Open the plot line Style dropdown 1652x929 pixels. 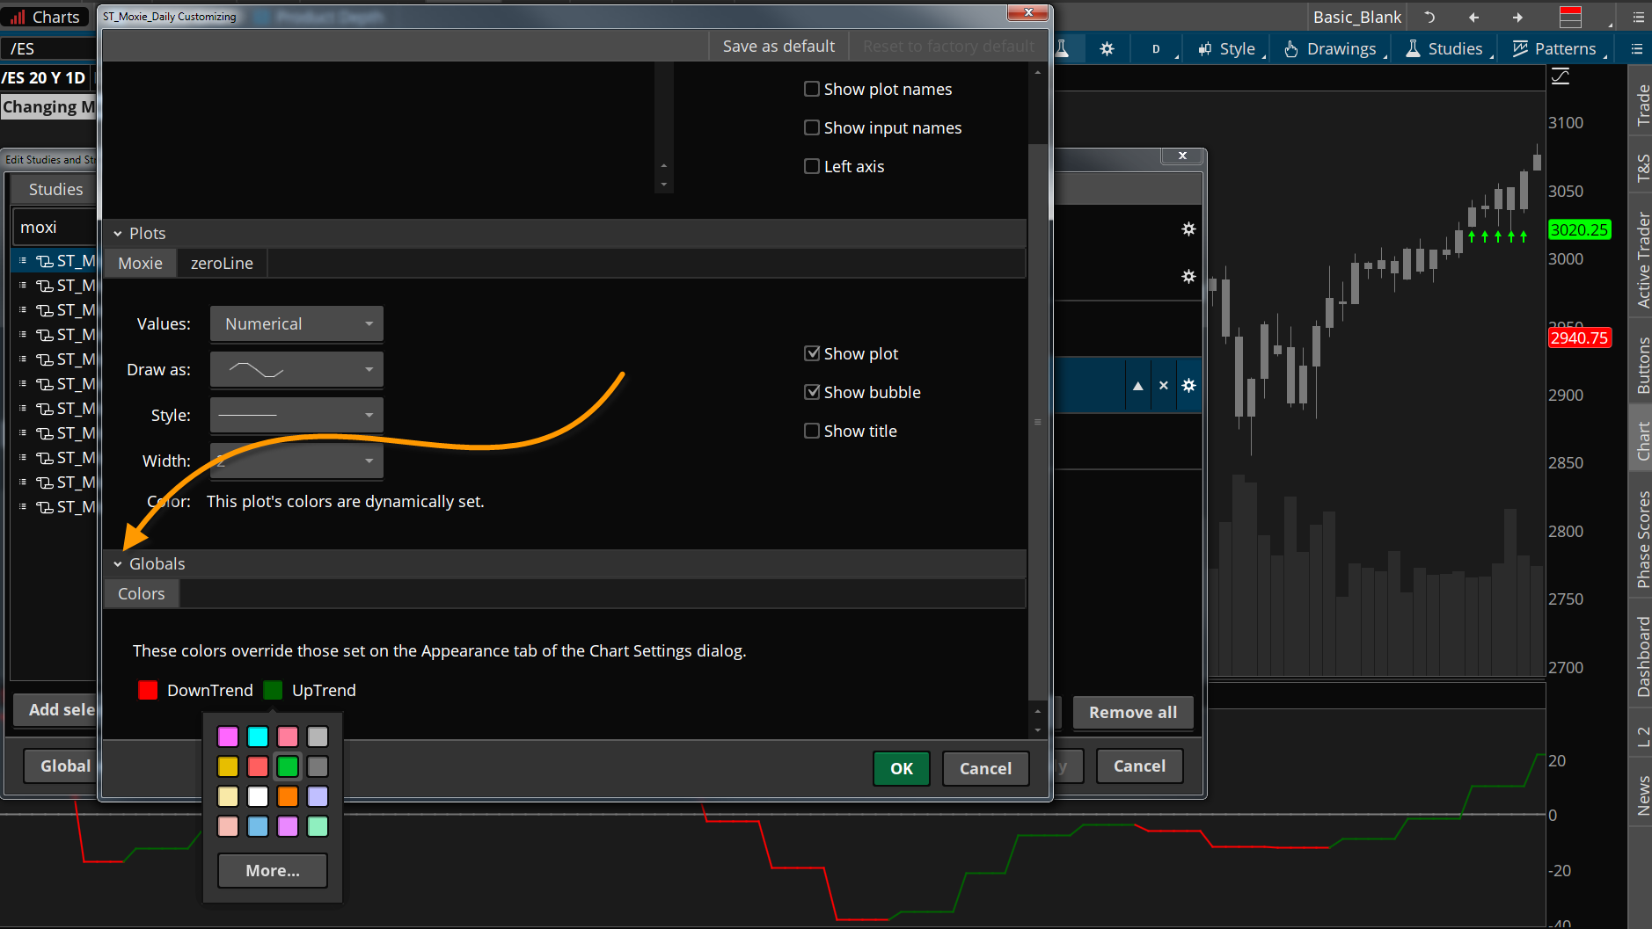296,415
